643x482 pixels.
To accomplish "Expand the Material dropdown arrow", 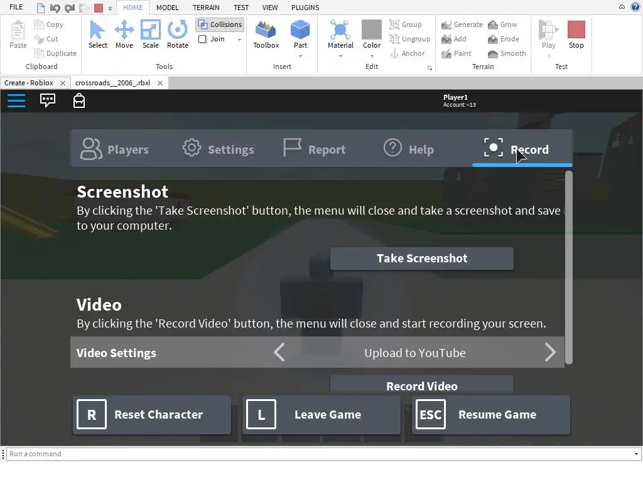I will [x=340, y=56].
